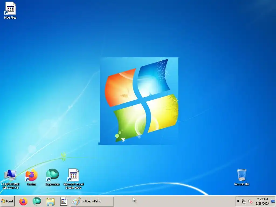Launch Firefox from the taskbar
Viewport: 276px width, 207px height.
coord(23,201)
